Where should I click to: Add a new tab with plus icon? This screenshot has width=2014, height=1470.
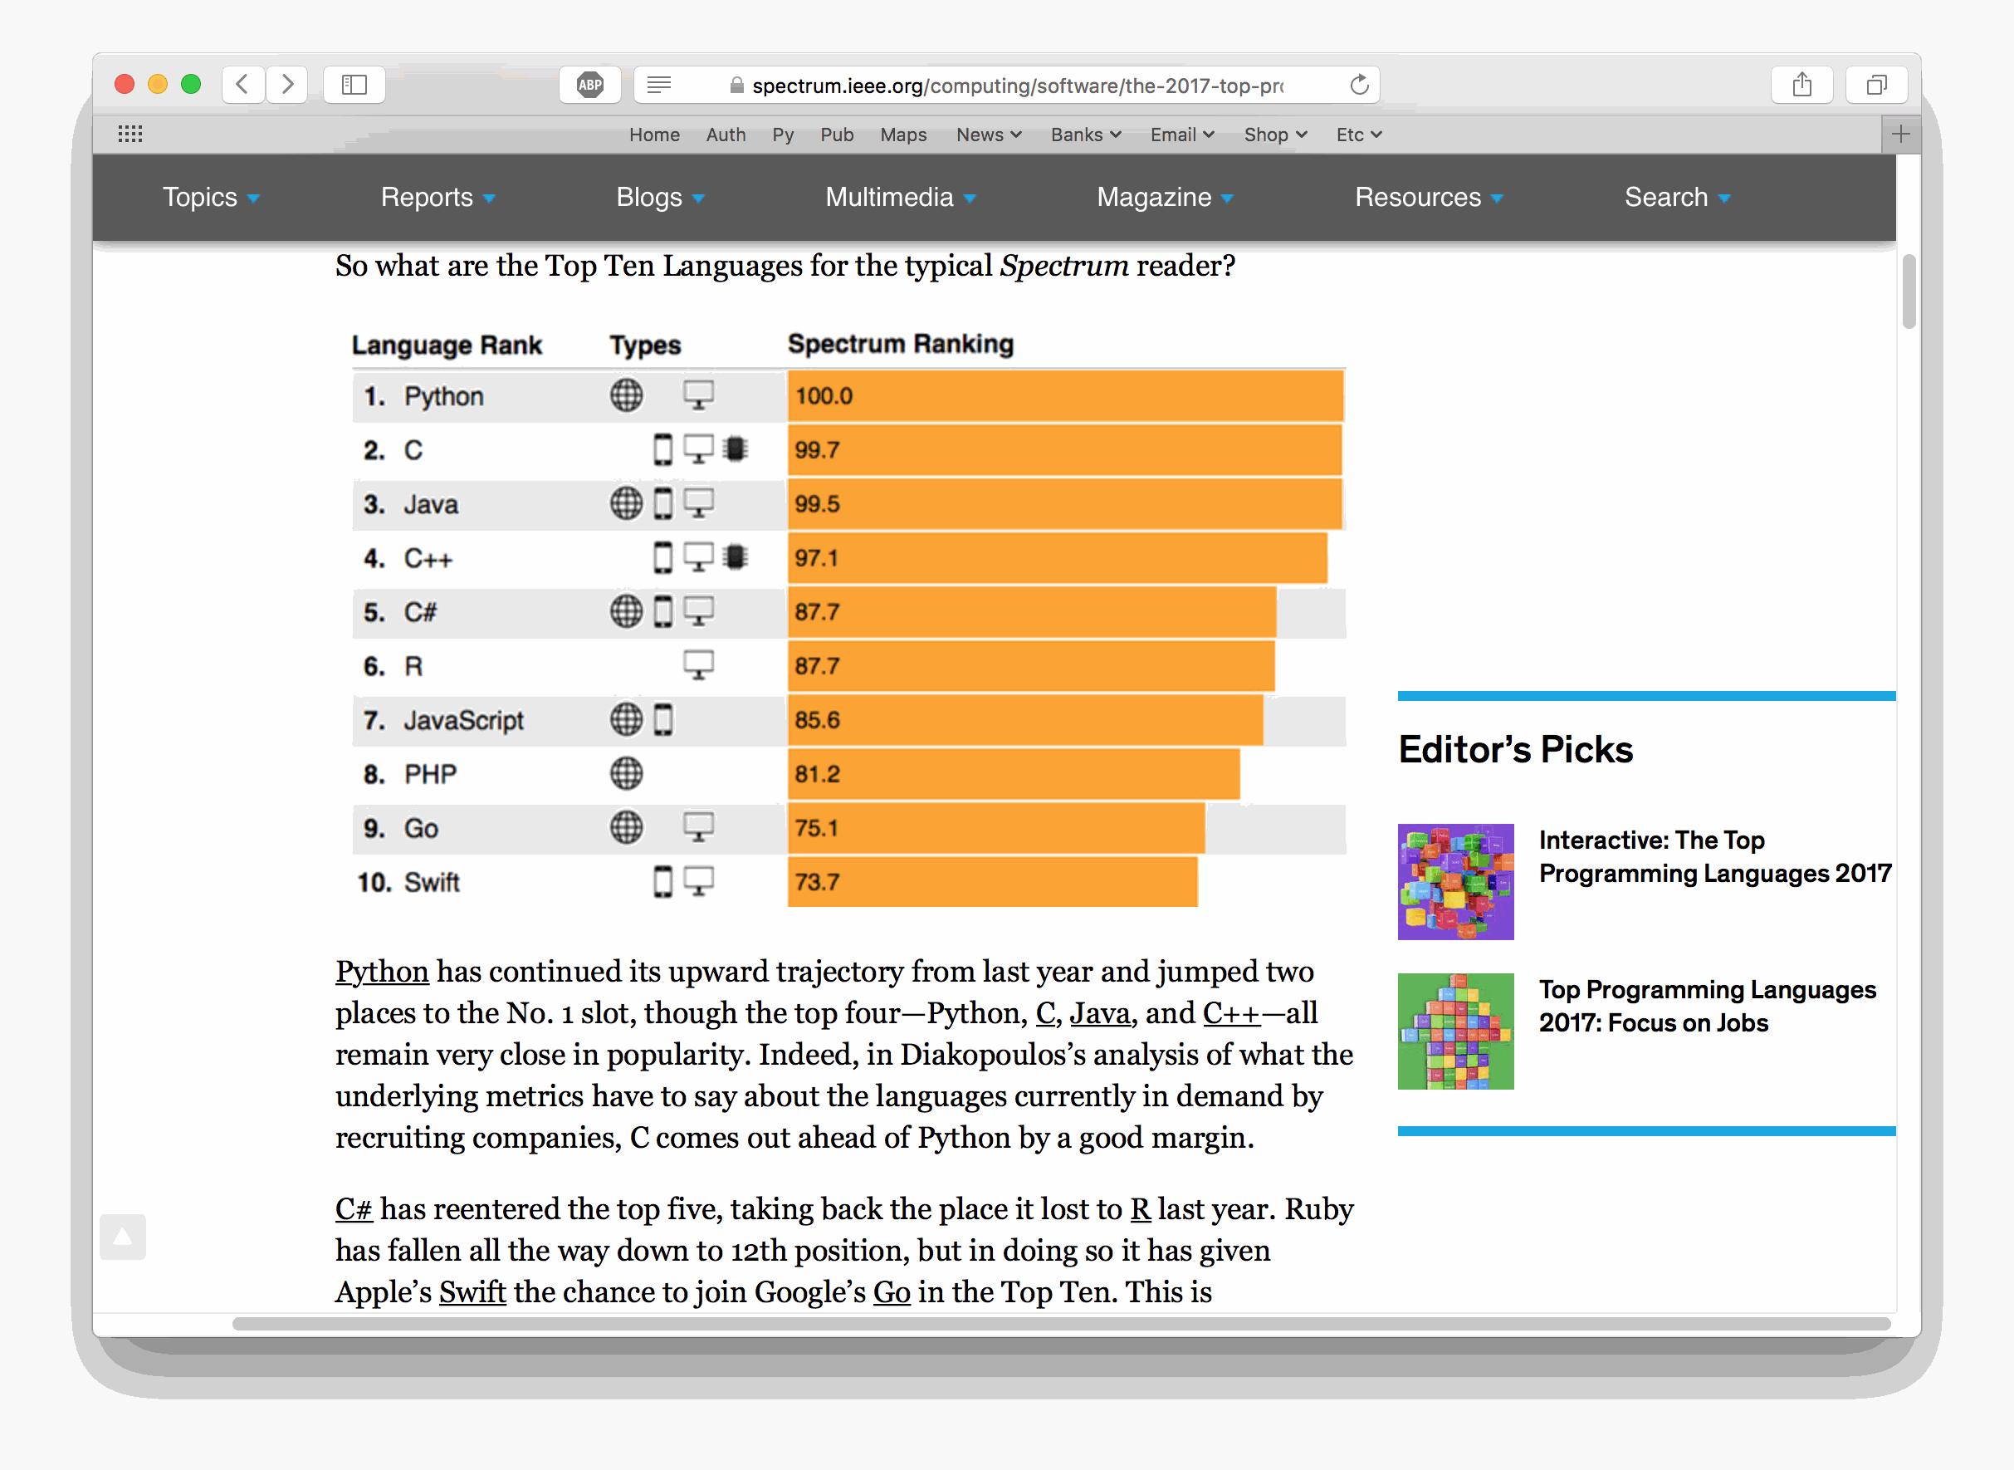1901,135
